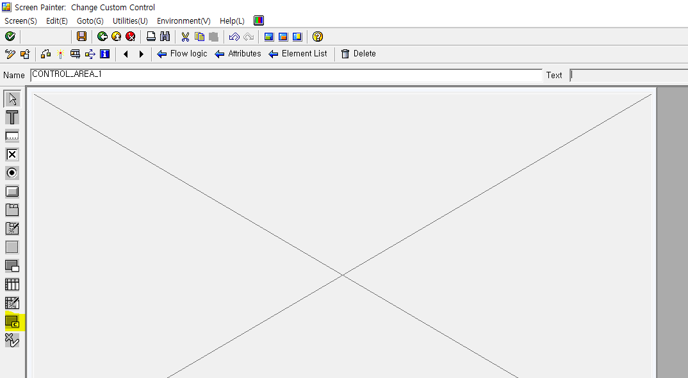Viewport: 688px width, 378px height.
Task: Open the Environment(V) menu
Action: tap(184, 21)
